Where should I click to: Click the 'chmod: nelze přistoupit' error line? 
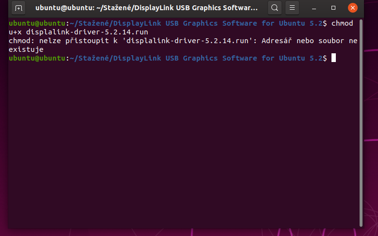(x=183, y=41)
